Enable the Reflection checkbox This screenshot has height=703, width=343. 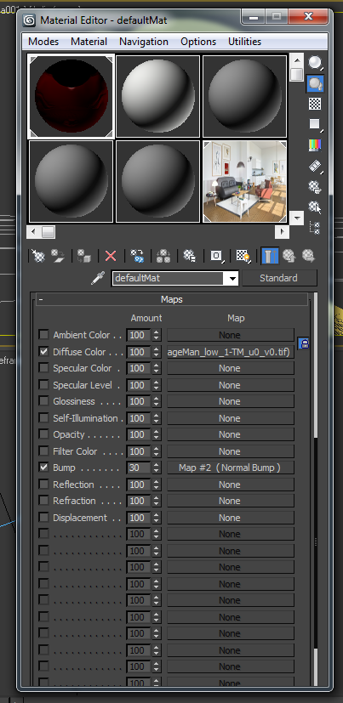[43, 485]
